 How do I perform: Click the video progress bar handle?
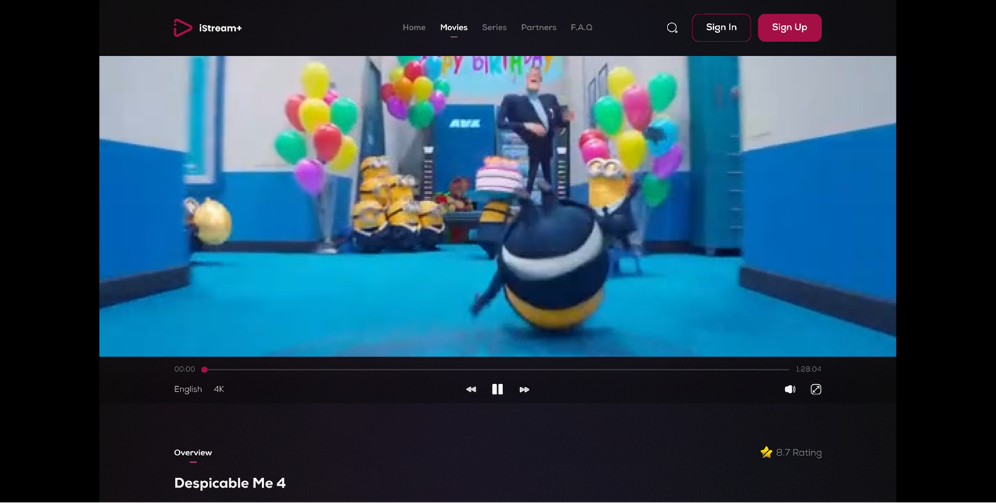click(x=205, y=370)
